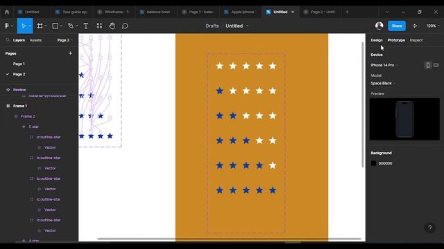Select the Comment tool

(x=125, y=26)
